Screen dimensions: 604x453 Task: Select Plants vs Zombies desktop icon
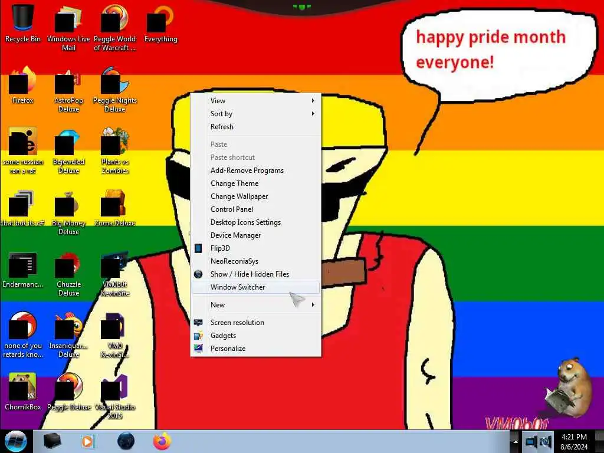(115, 150)
